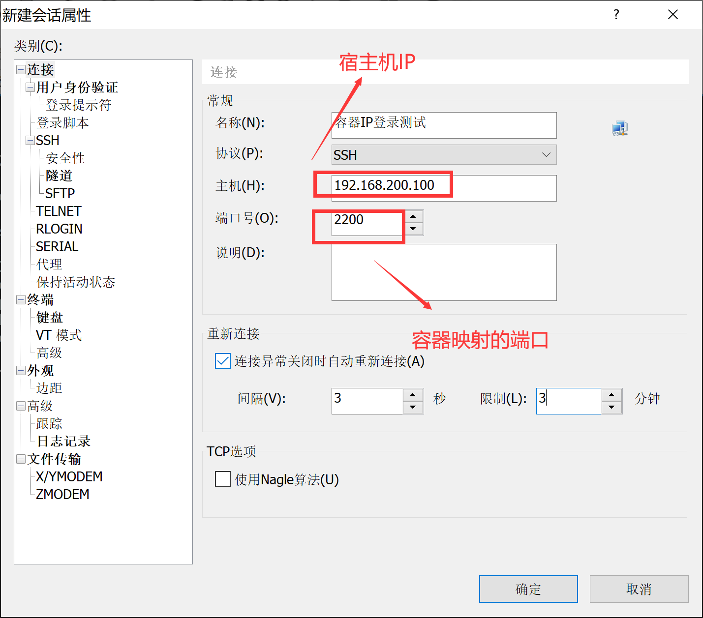
Task: Select X/YMODEM tree item
Action: pyautogui.click(x=69, y=477)
